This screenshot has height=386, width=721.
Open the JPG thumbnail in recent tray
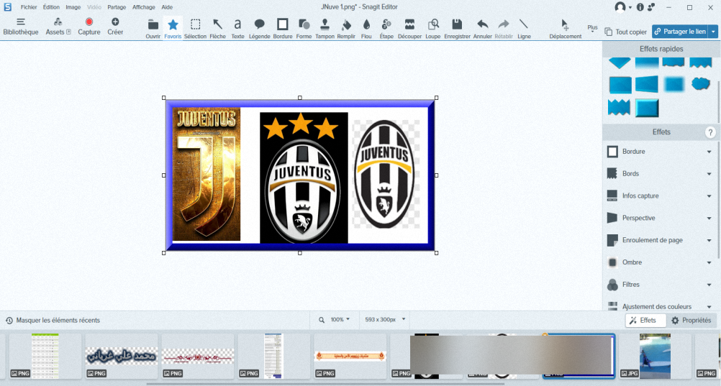pos(655,356)
